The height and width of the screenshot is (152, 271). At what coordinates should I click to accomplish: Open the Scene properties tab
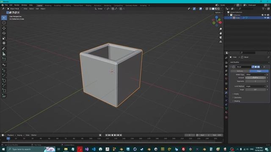click(226, 74)
